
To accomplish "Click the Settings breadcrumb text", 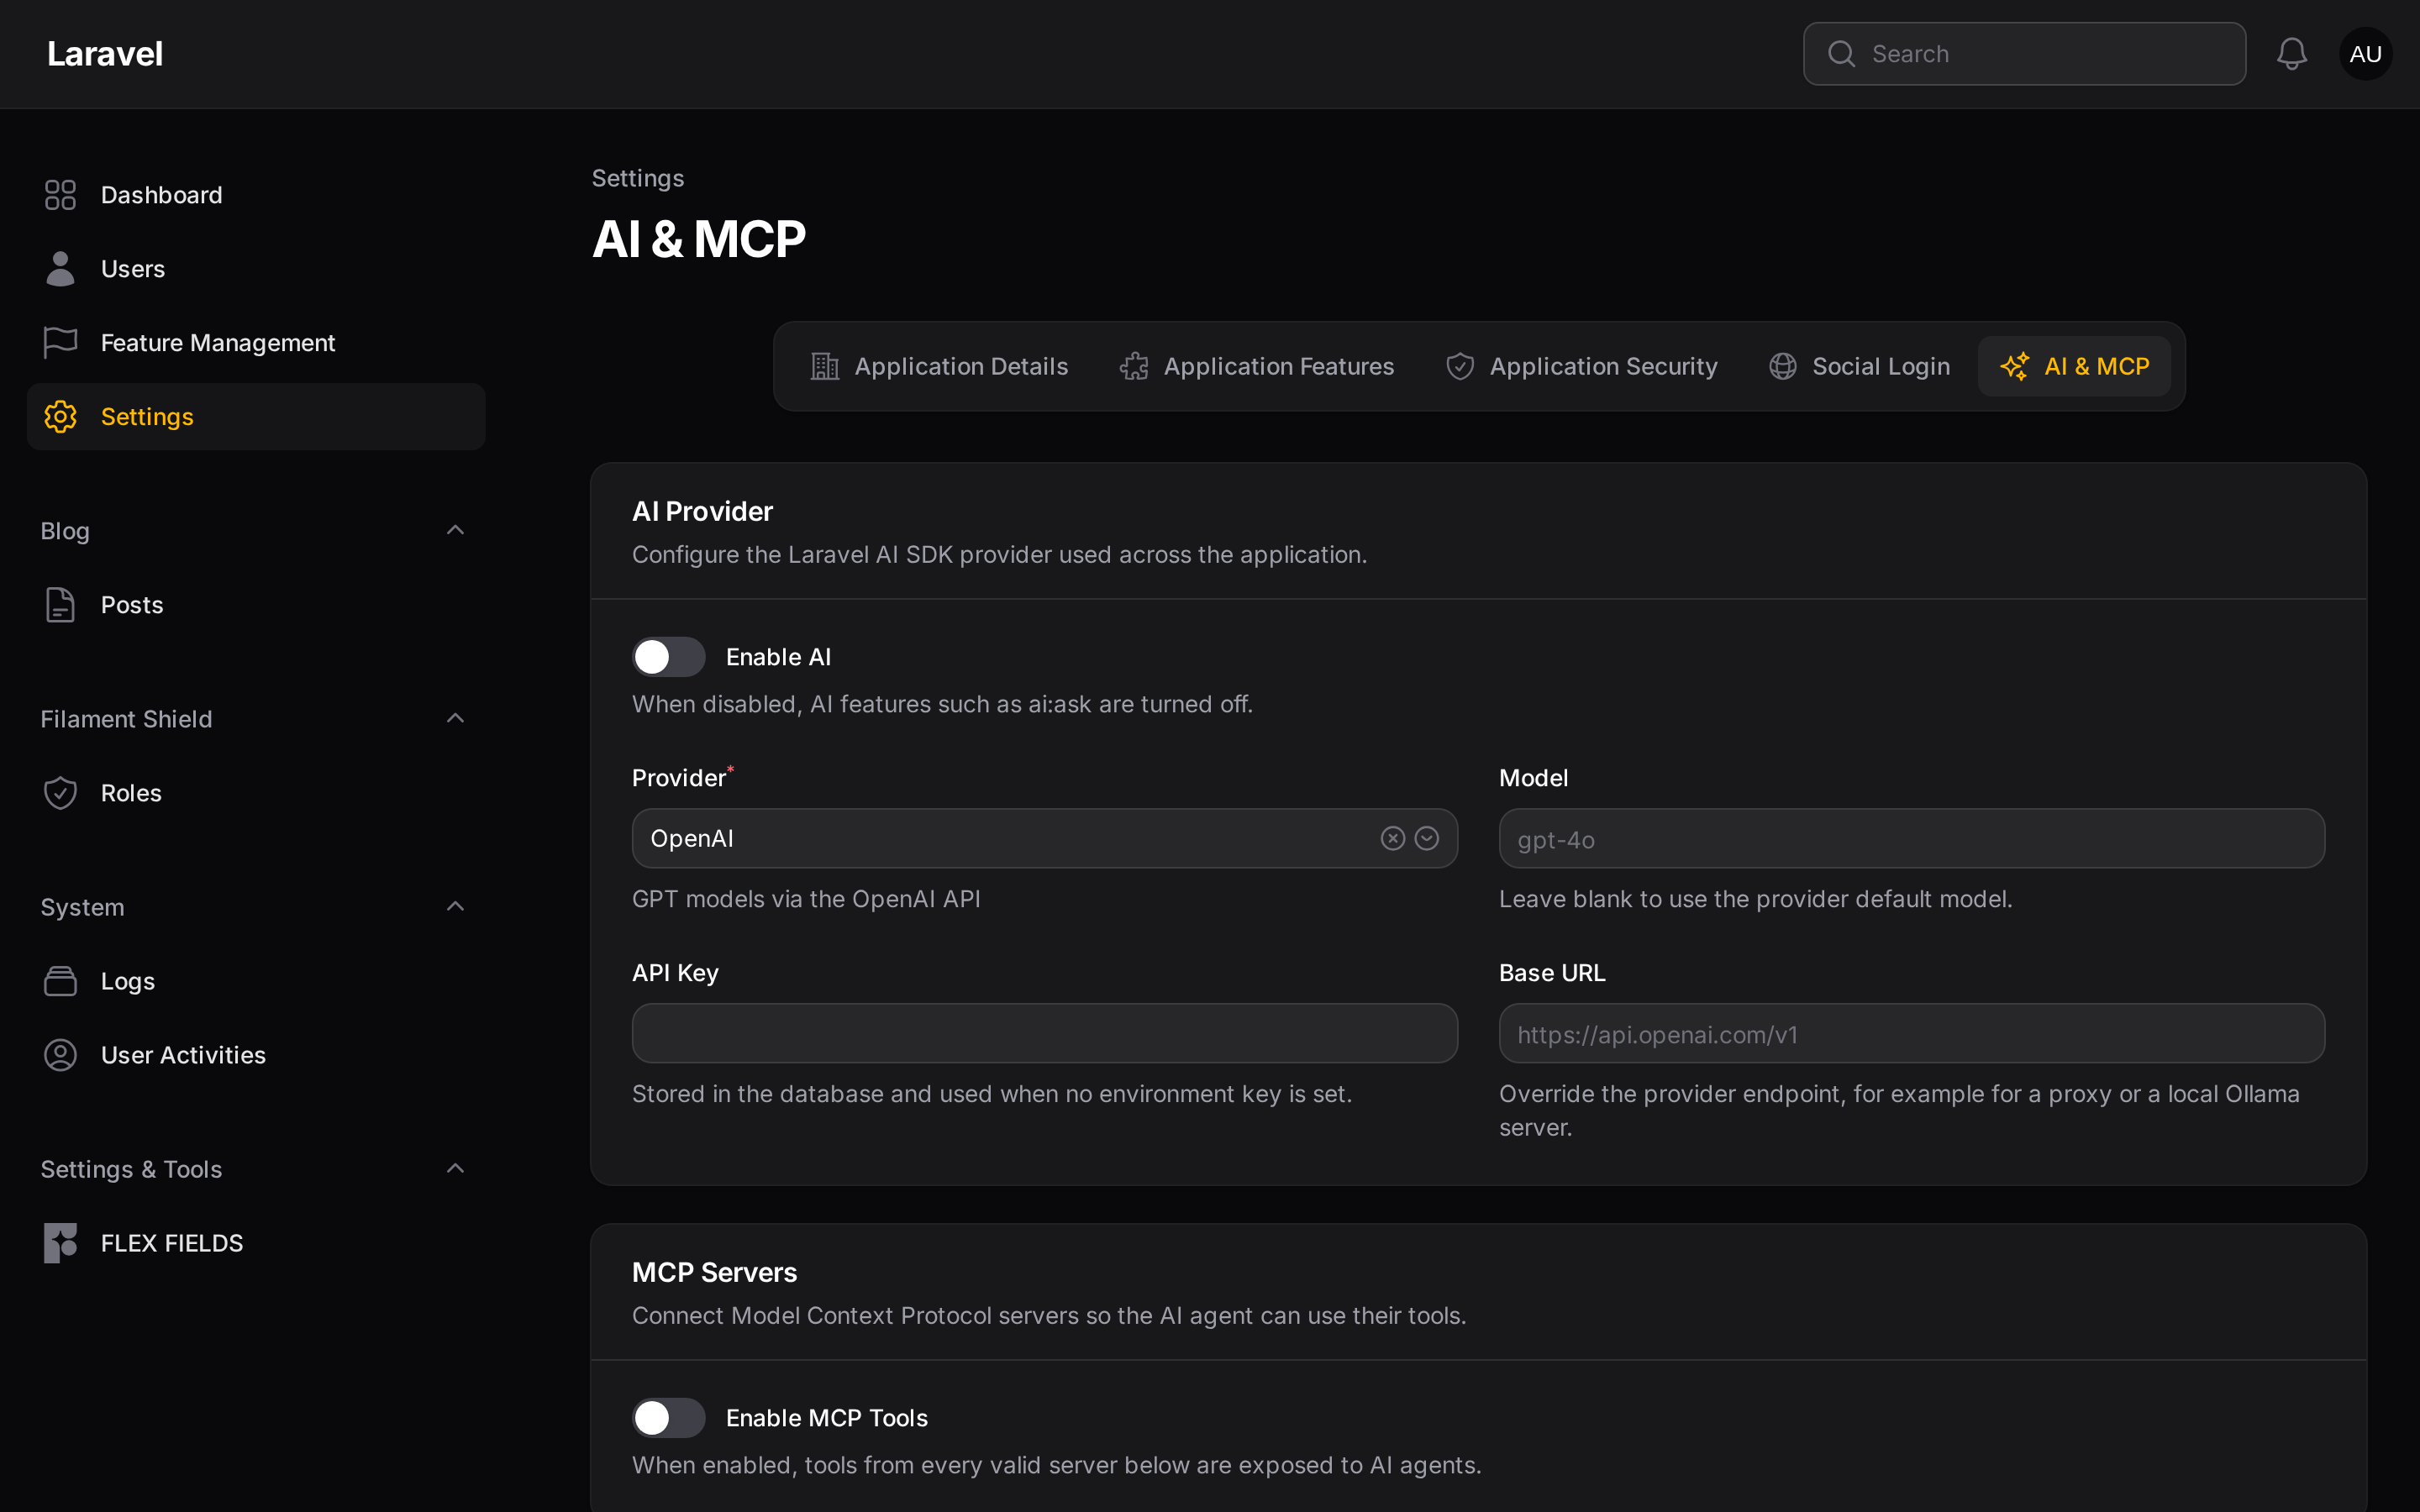I will click(638, 178).
